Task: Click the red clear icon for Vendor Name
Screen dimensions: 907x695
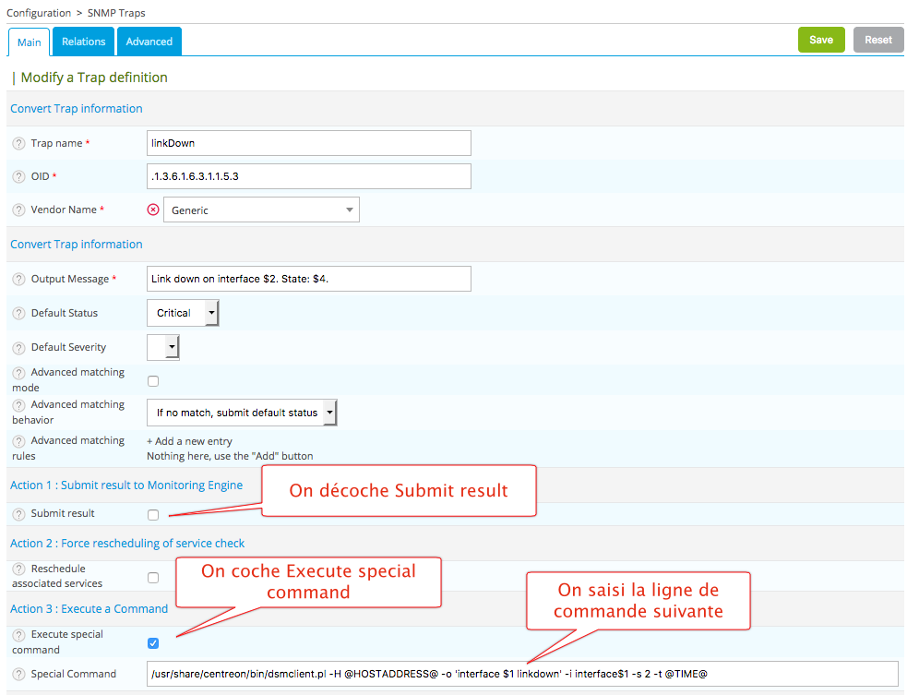Action: (153, 210)
